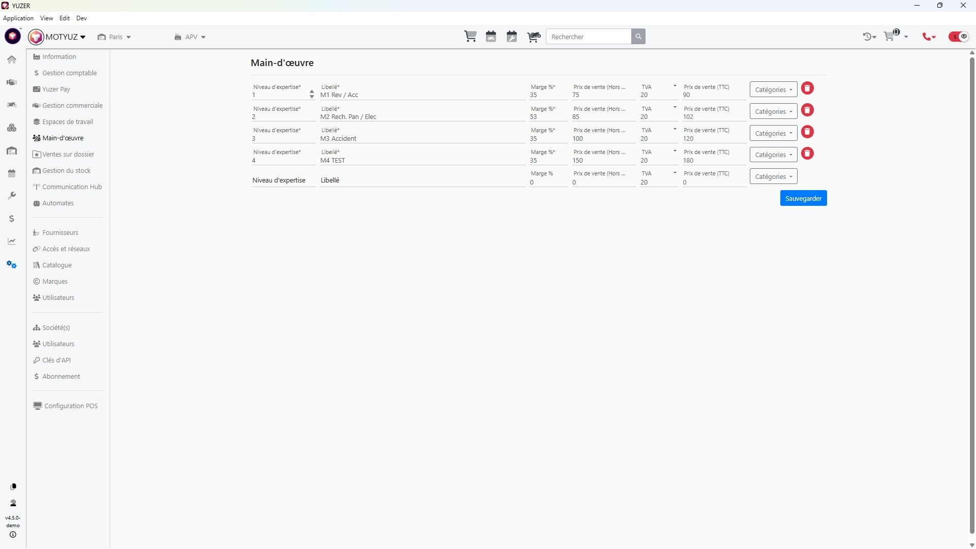The height and width of the screenshot is (549, 976).
Task: Click the vehicle sale cart icon
Action: [x=533, y=37]
